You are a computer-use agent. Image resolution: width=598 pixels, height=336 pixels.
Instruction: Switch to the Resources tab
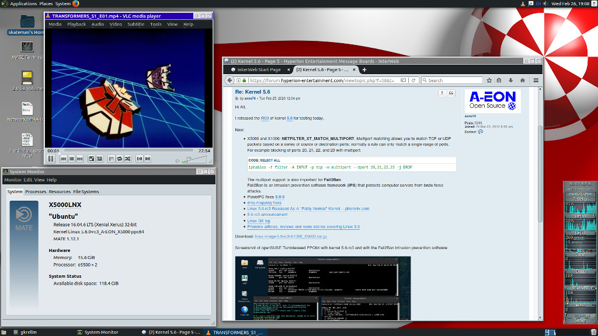tap(60, 191)
